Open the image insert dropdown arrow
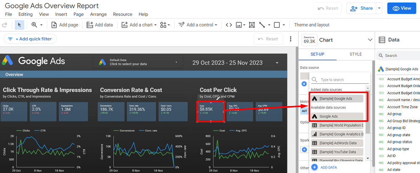Viewport: 420px width, 173px height. pos(244,25)
